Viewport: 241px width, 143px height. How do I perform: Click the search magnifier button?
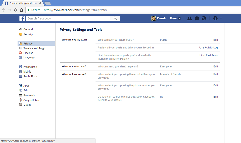click(115, 18)
